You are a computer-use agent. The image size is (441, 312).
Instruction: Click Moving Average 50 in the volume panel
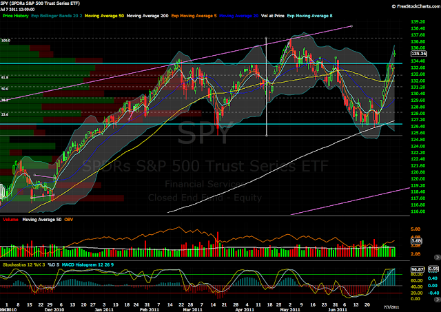[41, 219]
